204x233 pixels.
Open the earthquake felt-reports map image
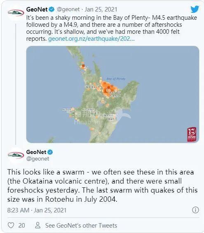point(113,94)
